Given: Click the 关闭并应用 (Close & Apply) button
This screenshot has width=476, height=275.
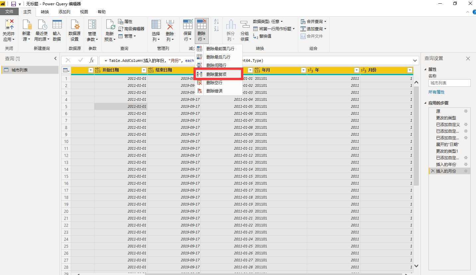Looking at the screenshot, I should 9,30.
